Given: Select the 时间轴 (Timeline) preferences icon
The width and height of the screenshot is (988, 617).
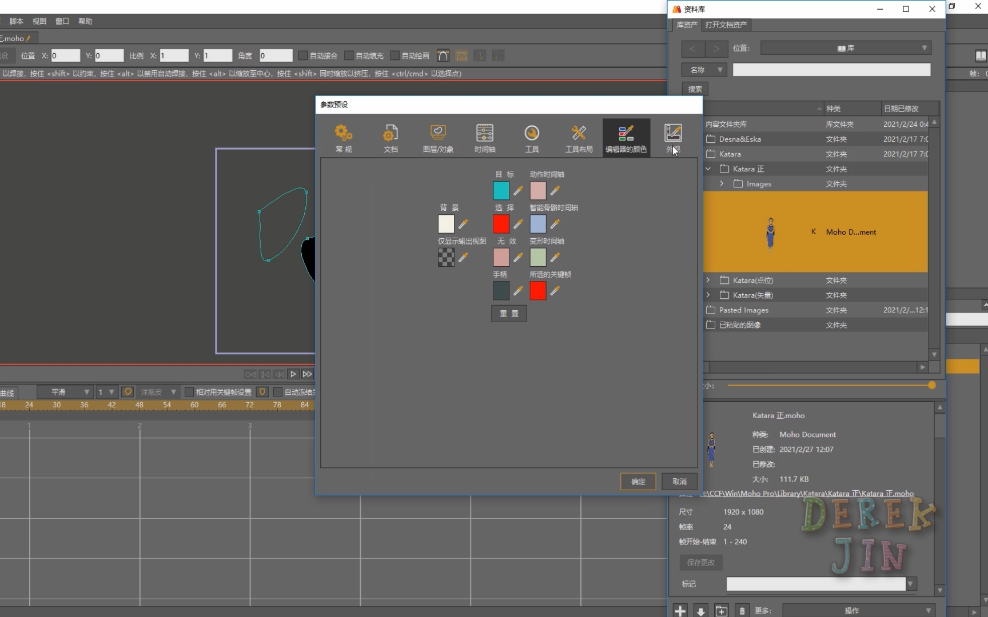Looking at the screenshot, I should tap(485, 138).
